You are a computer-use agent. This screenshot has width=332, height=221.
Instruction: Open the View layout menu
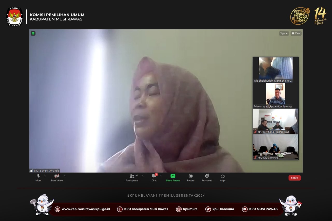coord(296,33)
